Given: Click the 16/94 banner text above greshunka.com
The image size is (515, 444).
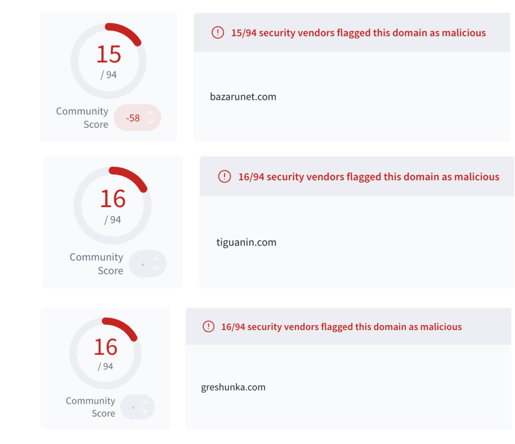Looking at the screenshot, I should coord(341,327).
